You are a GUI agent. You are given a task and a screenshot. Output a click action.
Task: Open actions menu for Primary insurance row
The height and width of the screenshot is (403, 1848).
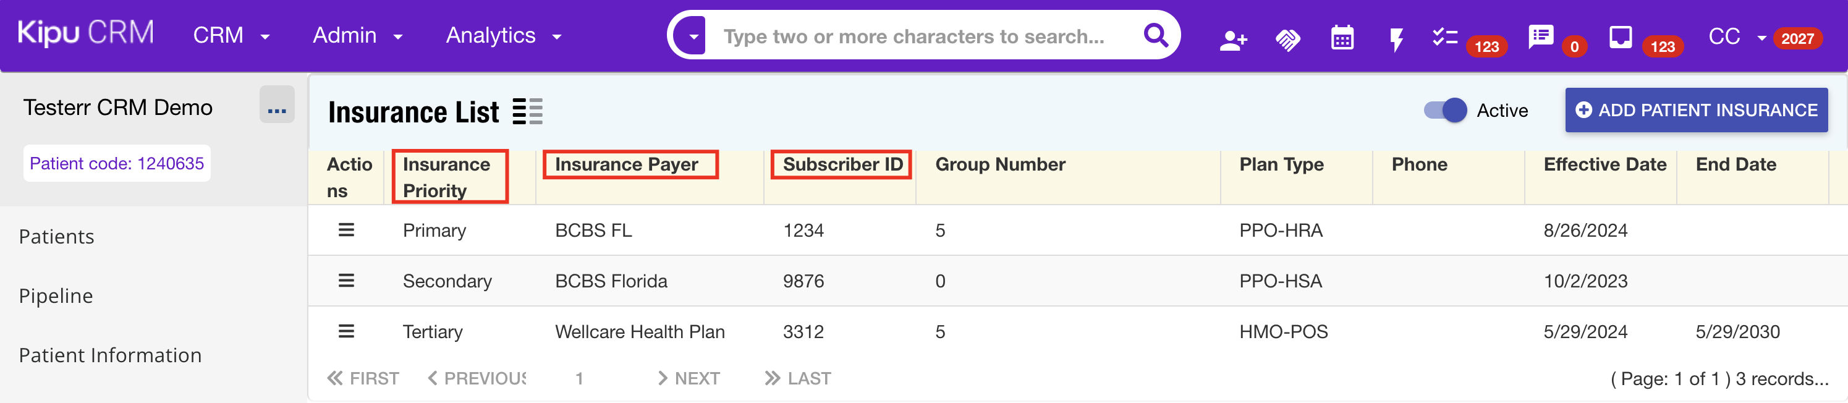[345, 230]
